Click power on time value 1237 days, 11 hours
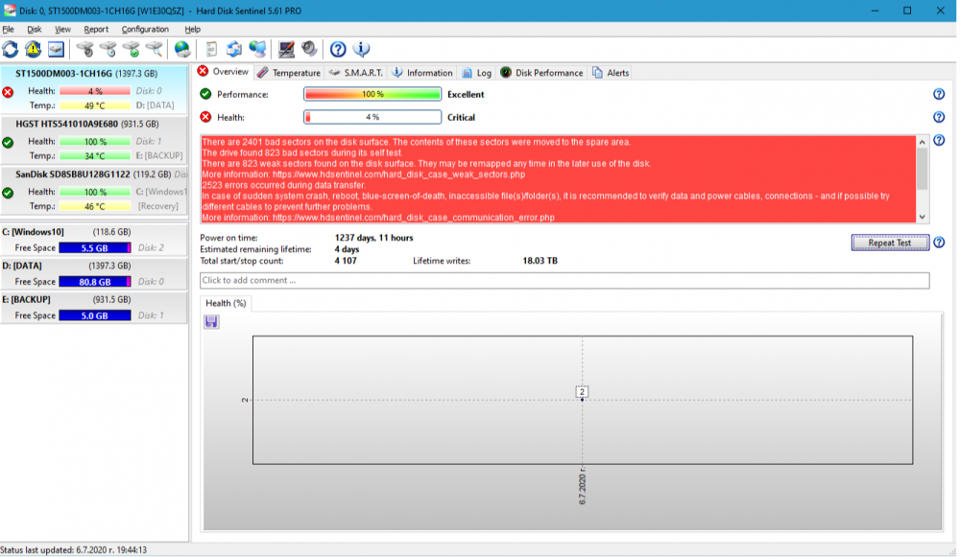Viewport: 960px width, 557px height. pyautogui.click(x=373, y=238)
